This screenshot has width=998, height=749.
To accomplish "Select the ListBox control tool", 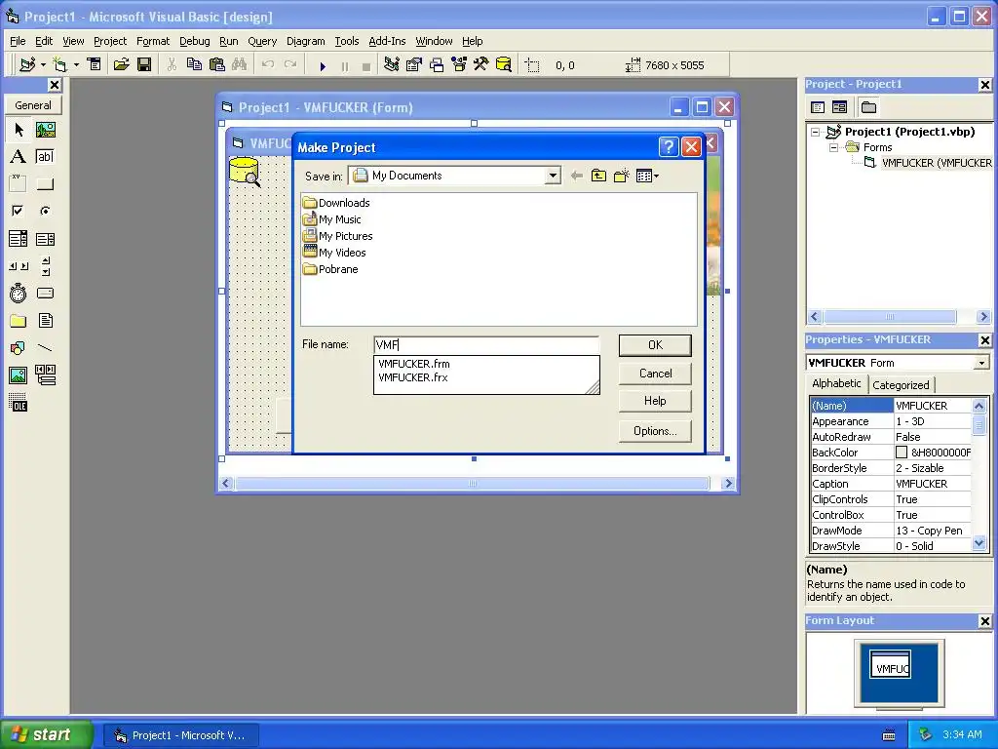I will tap(45, 239).
